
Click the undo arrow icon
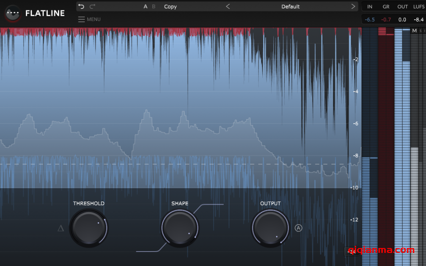[x=81, y=7]
